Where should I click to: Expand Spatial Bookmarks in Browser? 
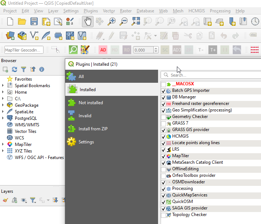(x=3, y=85)
